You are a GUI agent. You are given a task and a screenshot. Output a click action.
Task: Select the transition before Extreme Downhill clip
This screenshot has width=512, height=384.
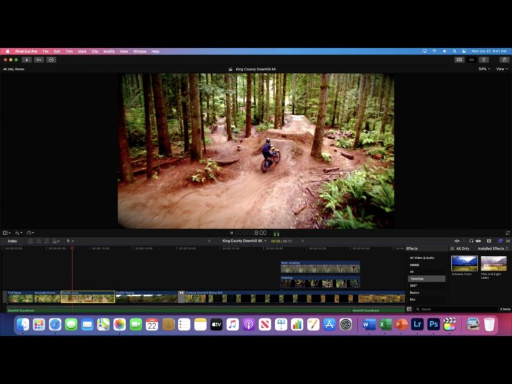coord(182,297)
